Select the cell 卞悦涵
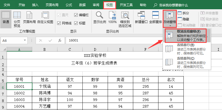Image resolution: width=222 pixels, height=110 pixels. 45,86
